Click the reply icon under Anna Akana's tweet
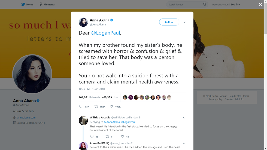This screenshot has height=150, width=267. pos(81,106)
